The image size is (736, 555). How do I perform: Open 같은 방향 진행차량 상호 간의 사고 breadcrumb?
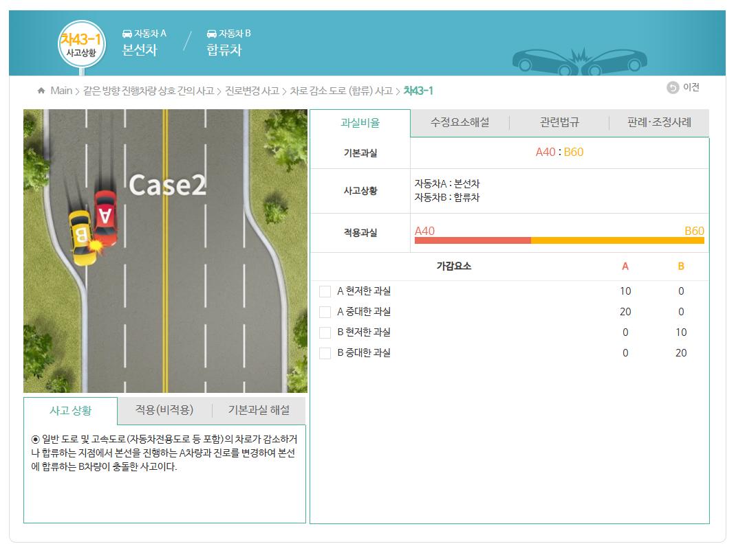tap(149, 91)
